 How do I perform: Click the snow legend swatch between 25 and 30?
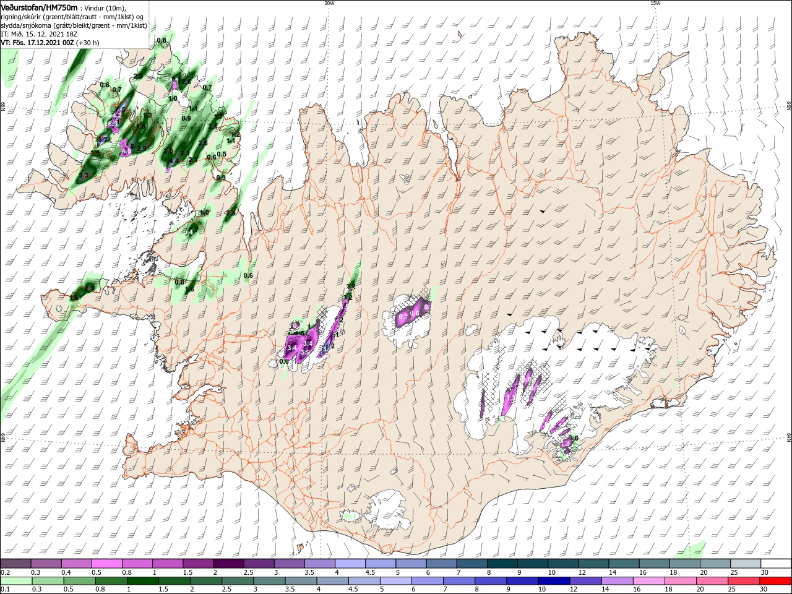click(746, 564)
